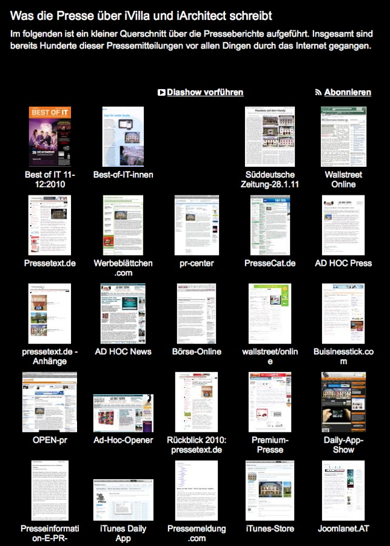Click the 'Wallstreet Online' caption text
This screenshot has width=390, height=546.
pos(343,180)
